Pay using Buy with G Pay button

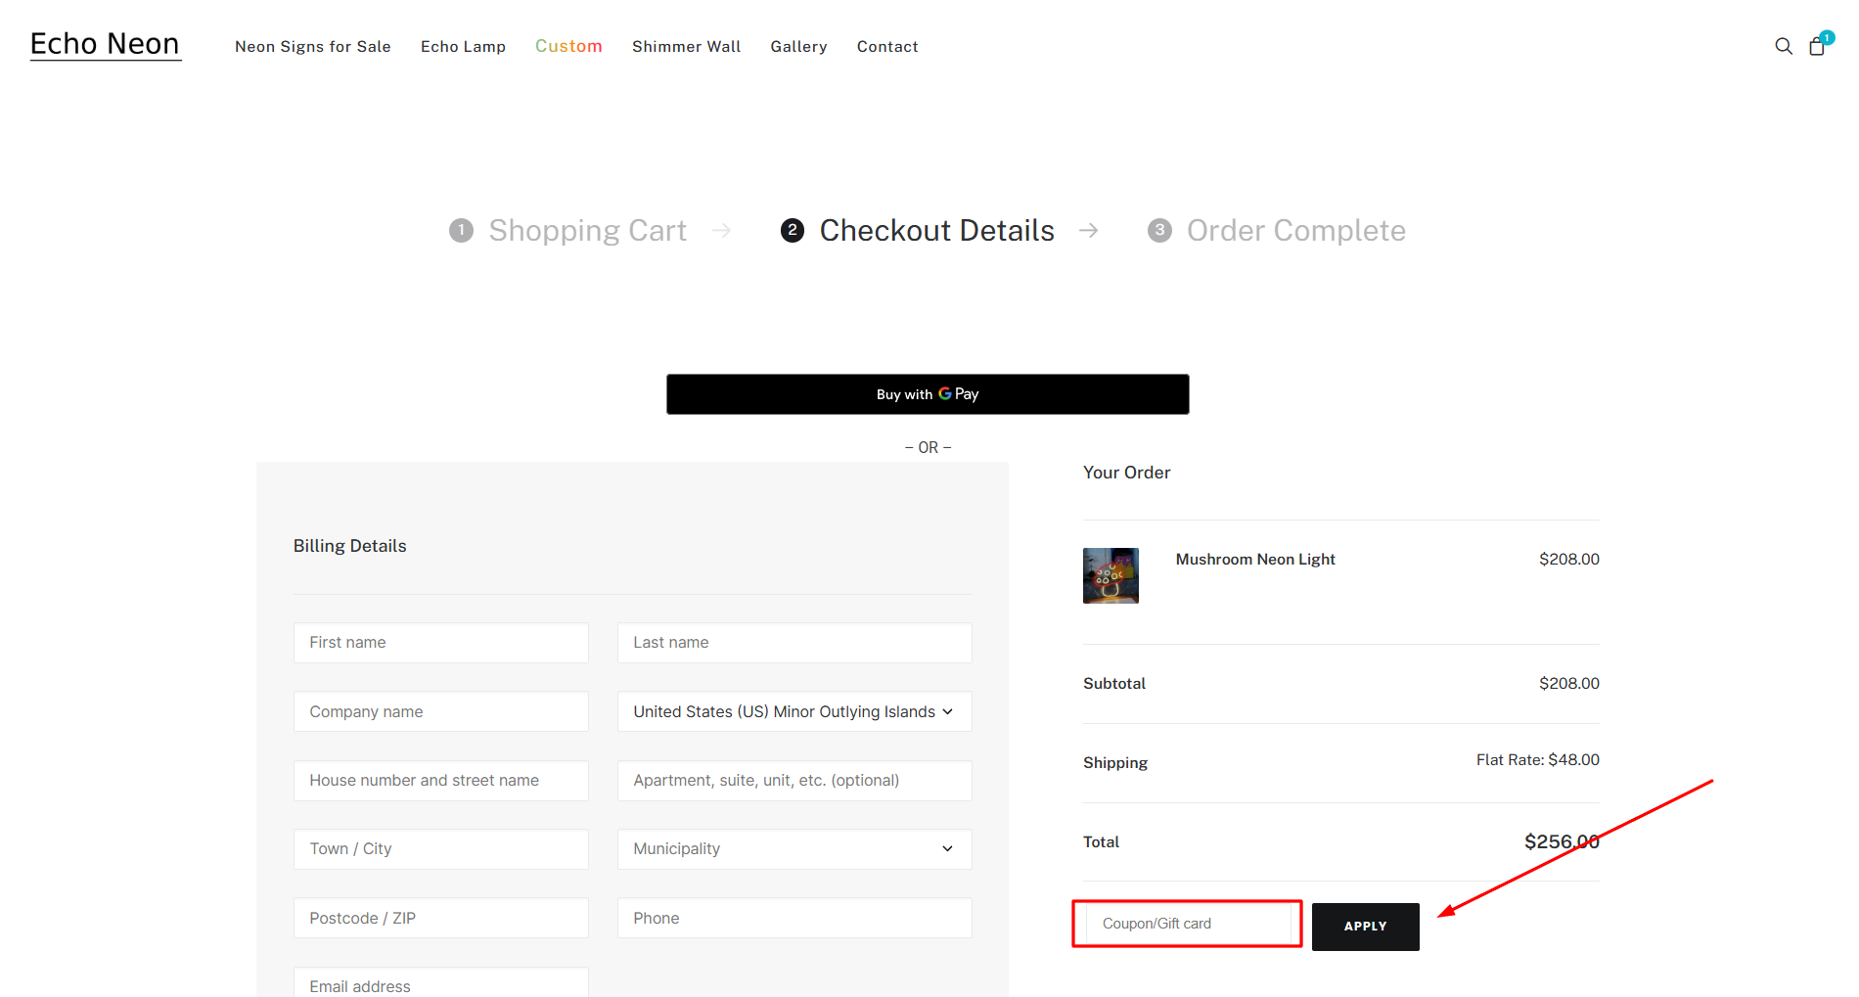pos(928,394)
